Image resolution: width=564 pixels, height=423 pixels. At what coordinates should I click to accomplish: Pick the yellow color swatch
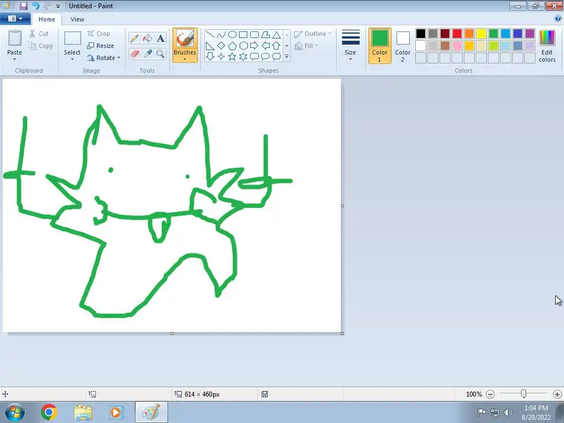click(481, 34)
